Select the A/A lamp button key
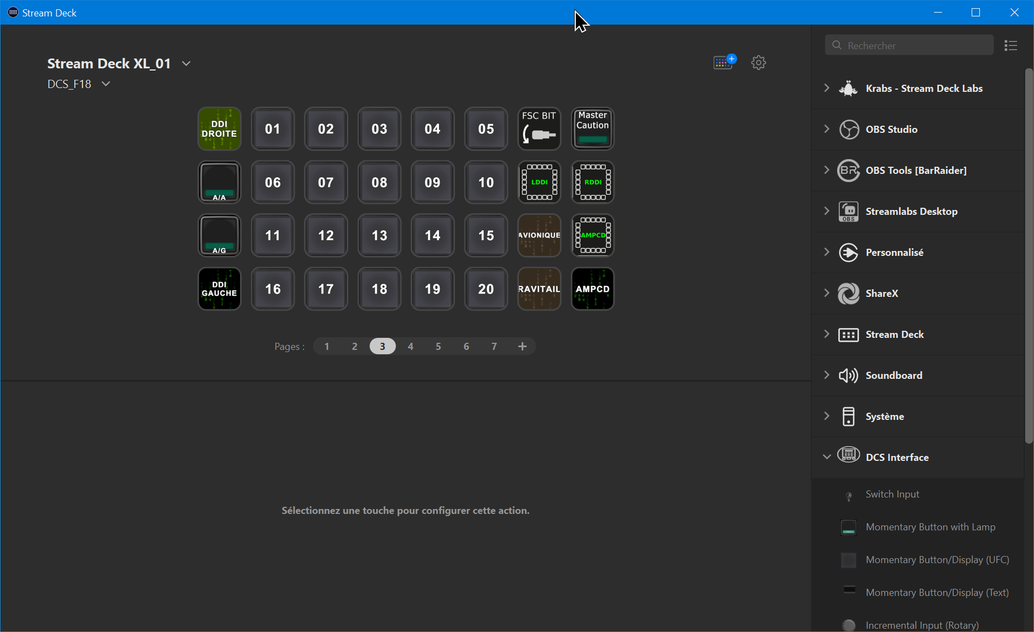Viewport: 1034px width, 632px height. pos(219,182)
